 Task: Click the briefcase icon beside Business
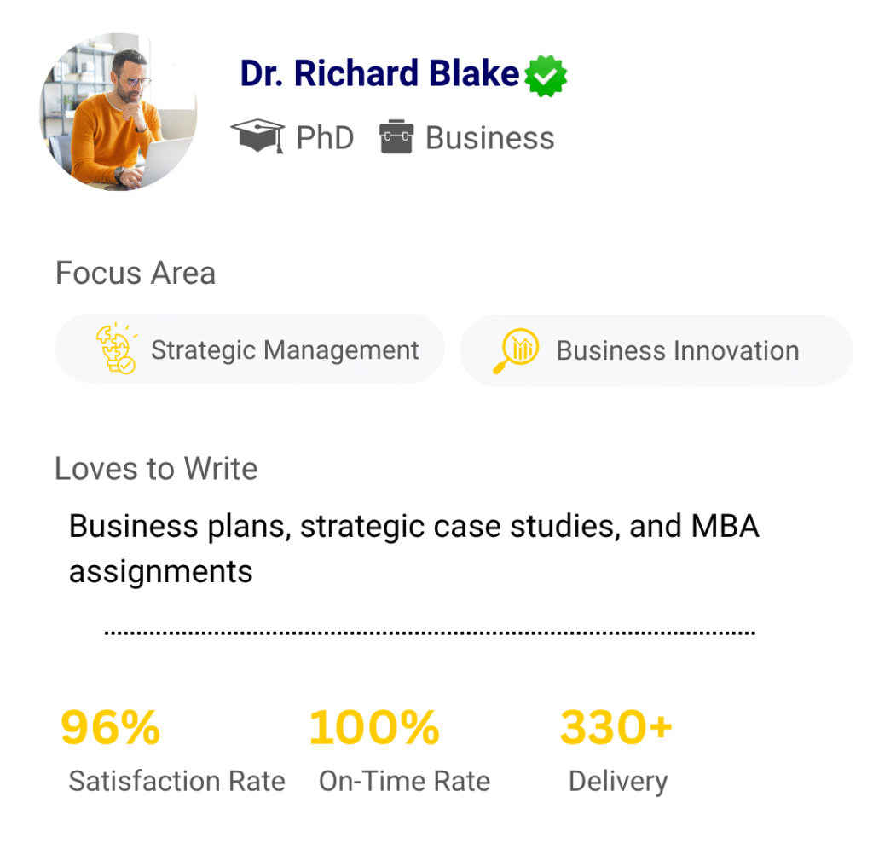pyautogui.click(x=396, y=137)
